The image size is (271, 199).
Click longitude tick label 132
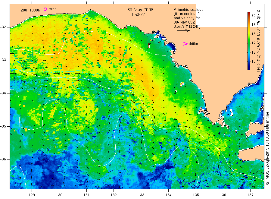click(x=114, y=195)
